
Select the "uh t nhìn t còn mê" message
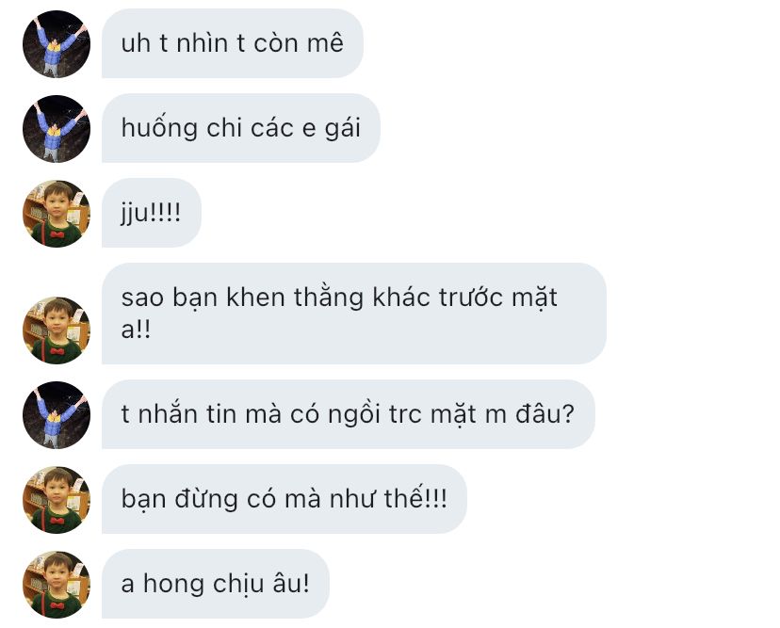tap(233, 43)
